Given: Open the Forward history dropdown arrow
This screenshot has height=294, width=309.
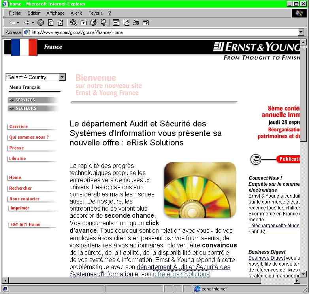Looking at the screenshot, I should [33, 23].
